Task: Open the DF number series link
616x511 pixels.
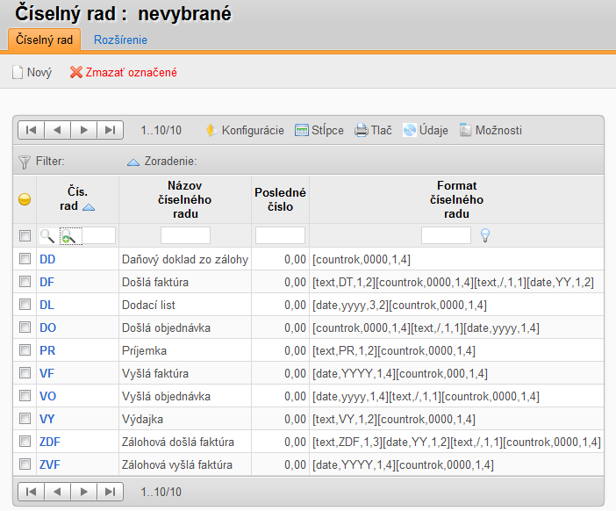Action: coord(47,282)
